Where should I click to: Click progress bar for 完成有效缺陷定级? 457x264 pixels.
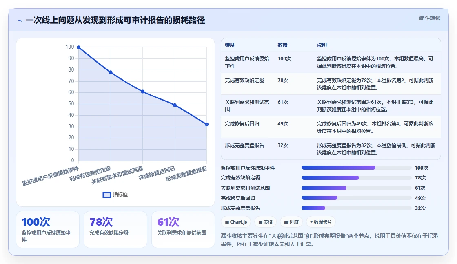[357, 178]
